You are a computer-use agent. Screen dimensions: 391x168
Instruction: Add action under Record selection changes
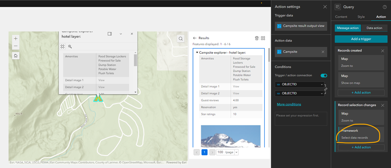coord(361,147)
